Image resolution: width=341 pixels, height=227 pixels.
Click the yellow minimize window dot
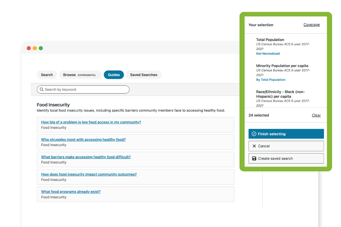tap(35, 48)
